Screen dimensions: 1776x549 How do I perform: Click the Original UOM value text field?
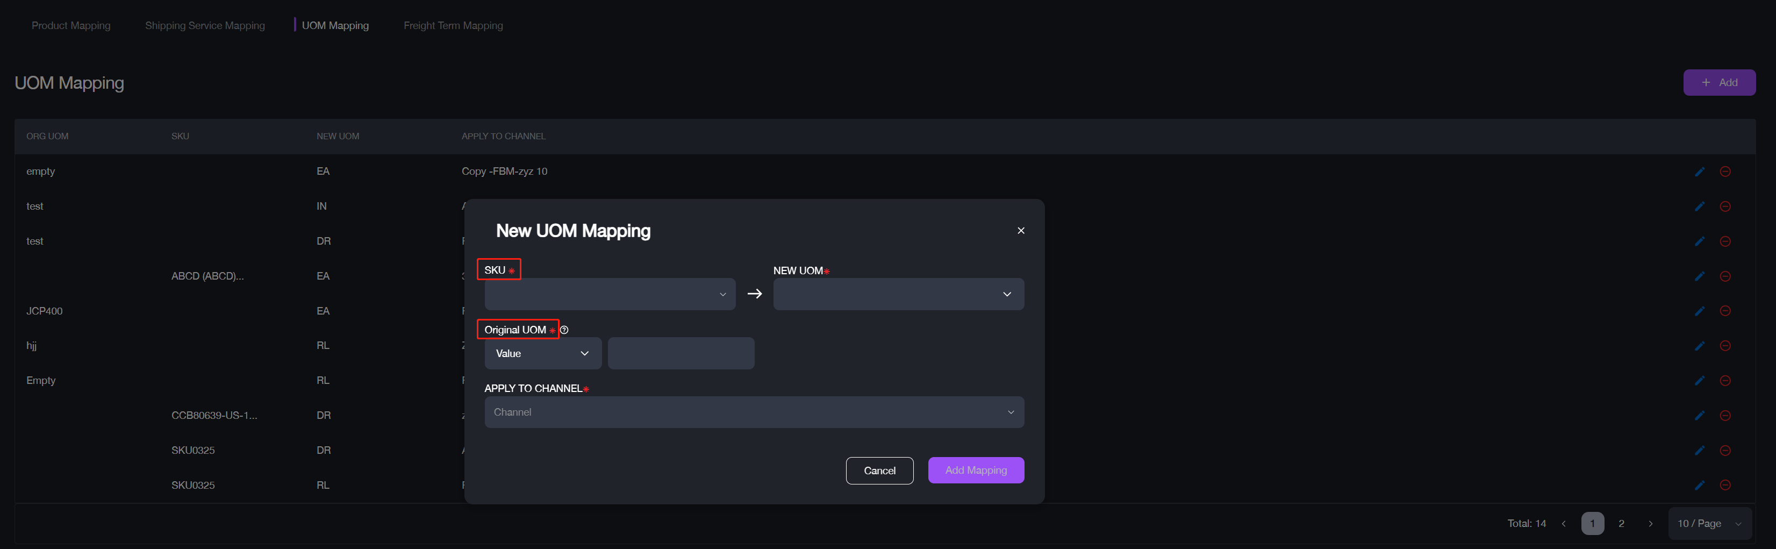point(681,353)
